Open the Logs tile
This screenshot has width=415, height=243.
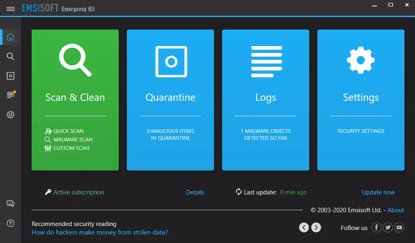tap(265, 100)
